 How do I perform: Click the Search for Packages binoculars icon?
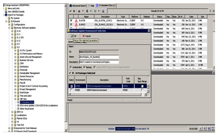6,15
